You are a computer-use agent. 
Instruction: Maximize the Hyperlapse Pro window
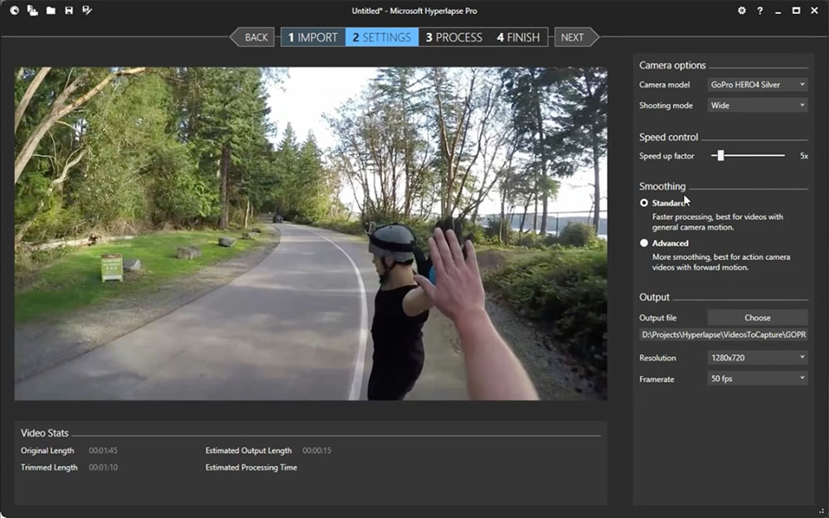796,11
